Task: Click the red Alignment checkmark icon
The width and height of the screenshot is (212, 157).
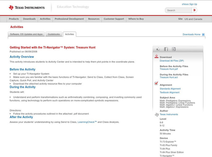Action: (x=156, y=83)
